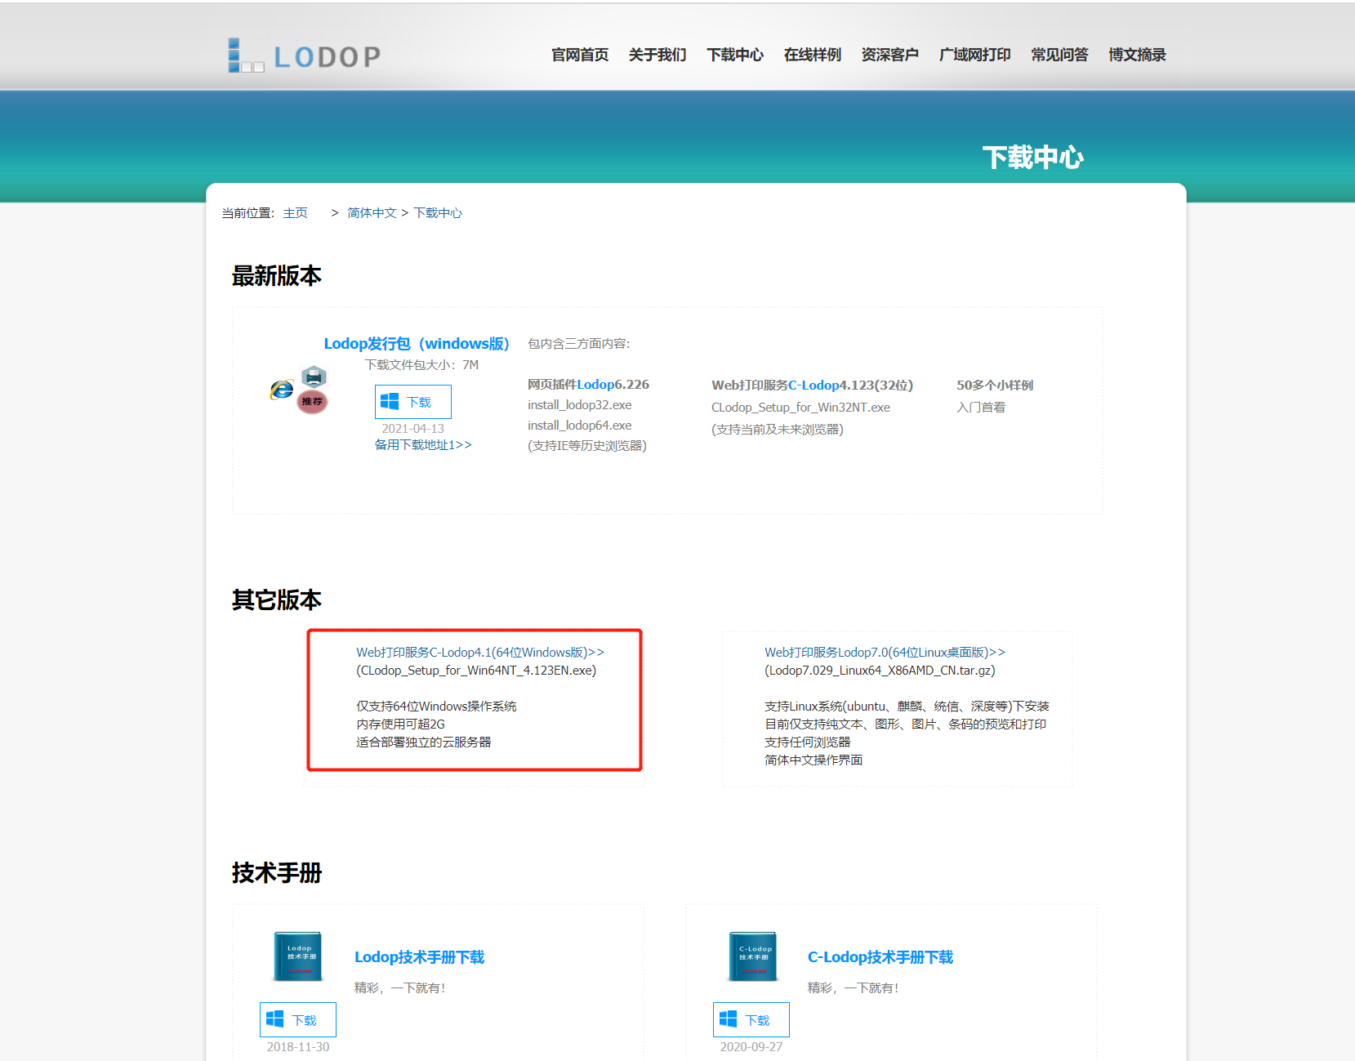Click the 下载文件包大小: 7M text

(421, 365)
